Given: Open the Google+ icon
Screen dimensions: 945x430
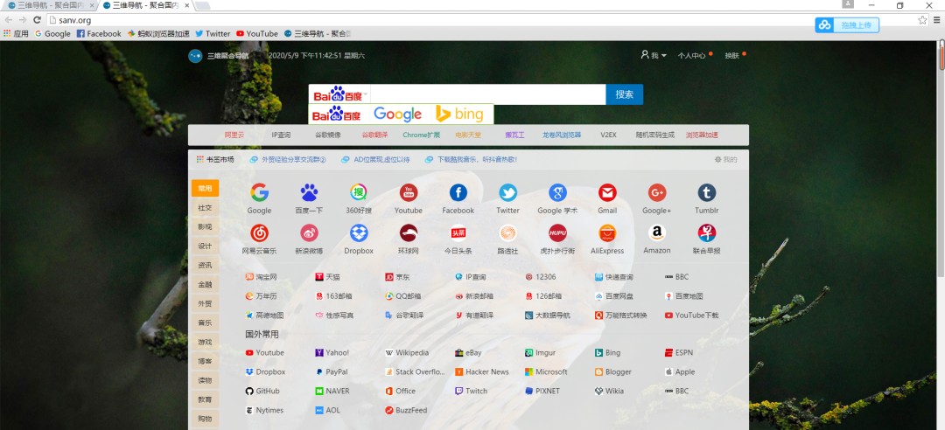Looking at the screenshot, I should [x=657, y=193].
